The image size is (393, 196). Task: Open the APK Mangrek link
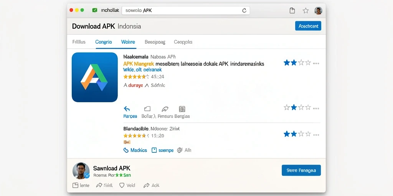[x=139, y=64]
